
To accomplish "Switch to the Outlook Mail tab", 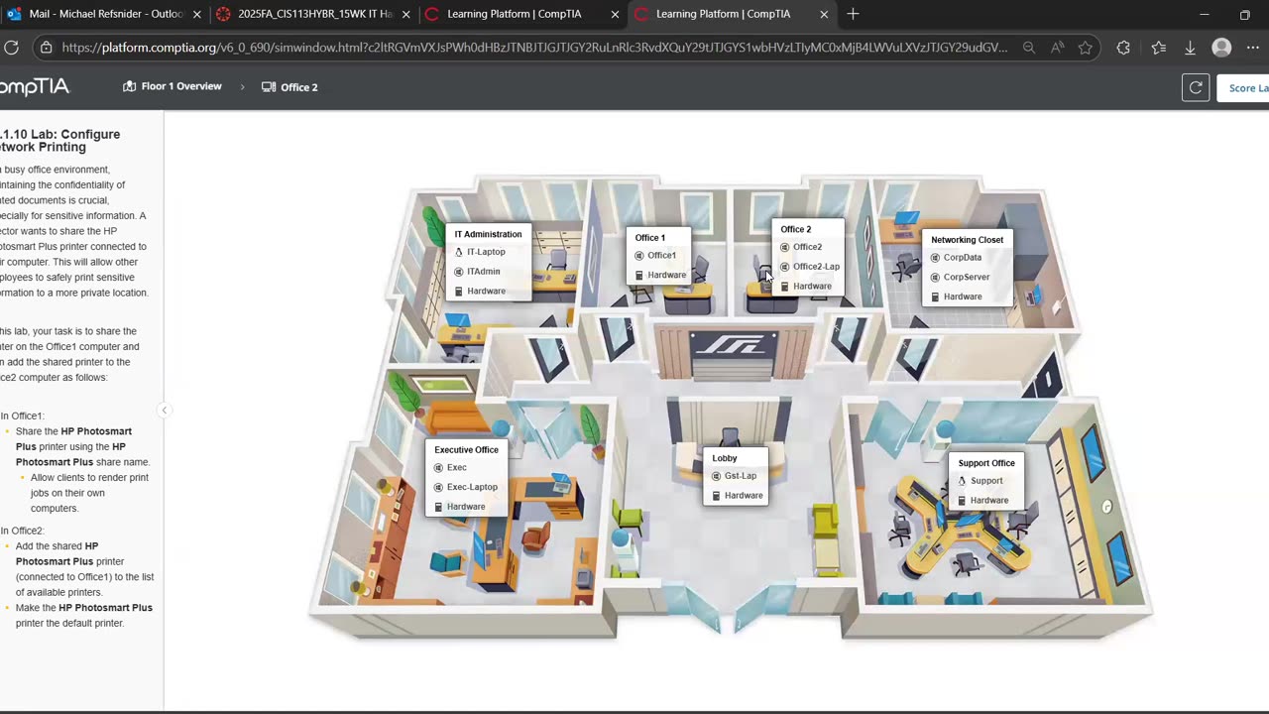I will (104, 14).
